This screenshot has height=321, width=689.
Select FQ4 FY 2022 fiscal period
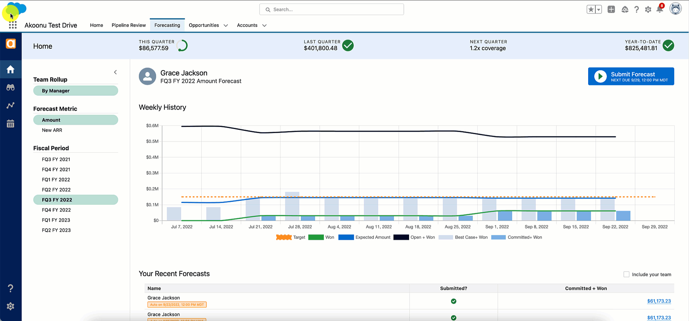(x=56, y=210)
